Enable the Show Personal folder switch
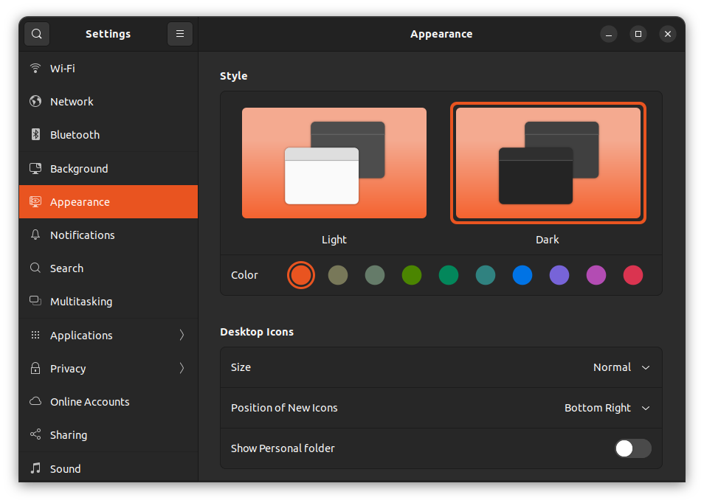 632,448
